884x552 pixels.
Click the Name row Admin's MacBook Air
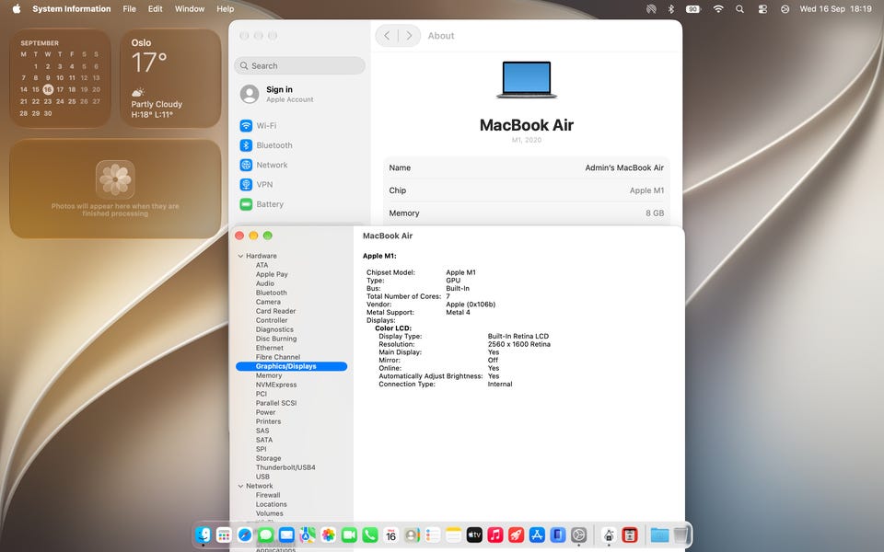tap(526, 167)
